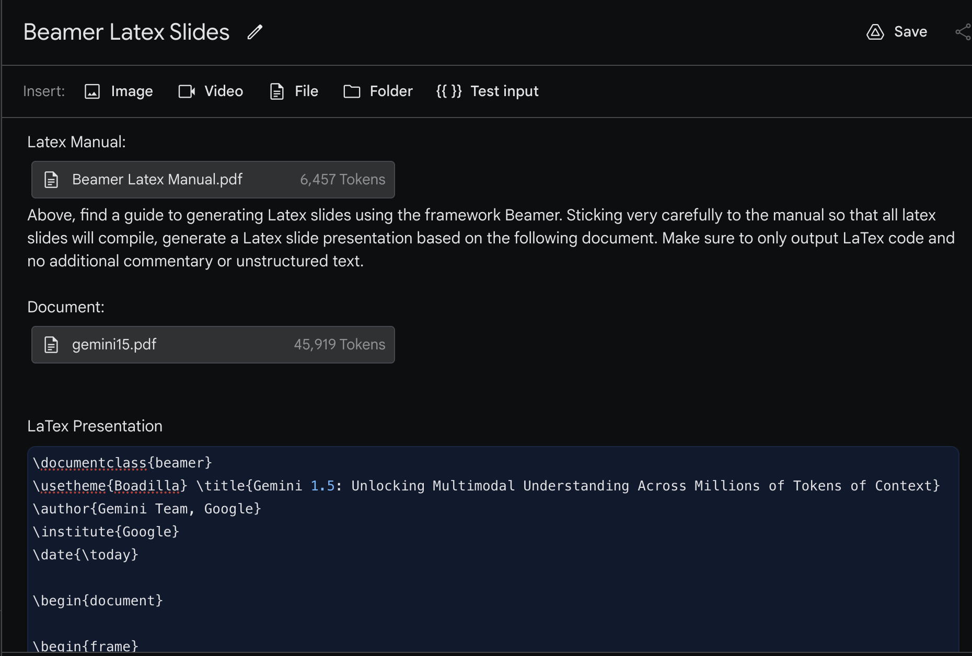The image size is (972, 656).
Task: Click the AI Studio triangle icon beside Save
Action: [x=875, y=32]
